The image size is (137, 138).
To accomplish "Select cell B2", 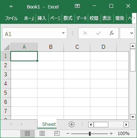I will [x=51, y=65].
